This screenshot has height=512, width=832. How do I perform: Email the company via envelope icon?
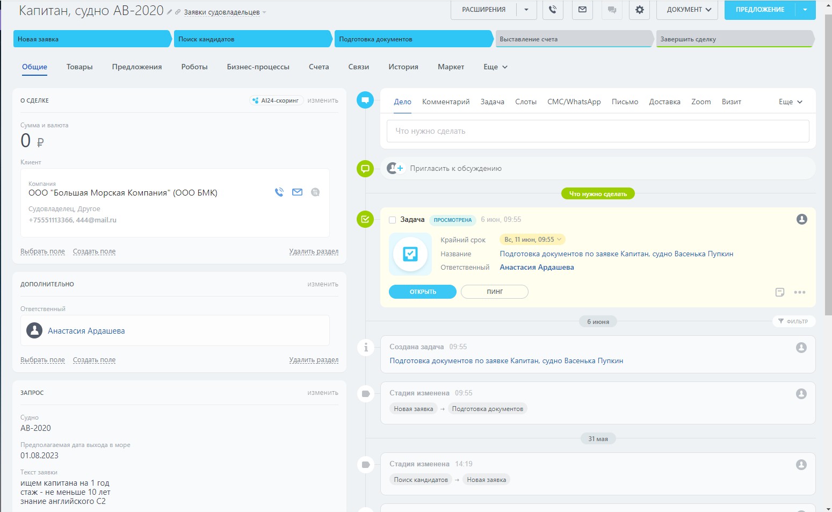tap(297, 192)
